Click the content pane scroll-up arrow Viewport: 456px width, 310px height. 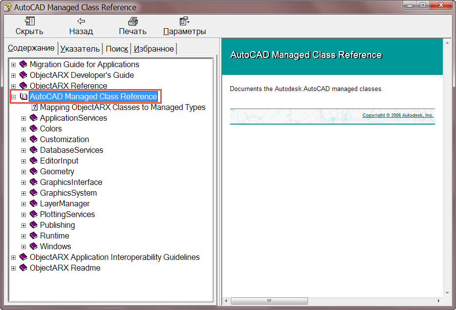(447, 43)
